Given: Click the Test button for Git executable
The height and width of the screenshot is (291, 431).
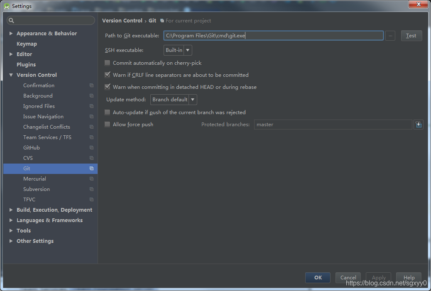Looking at the screenshot, I should (x=411, y=36).
